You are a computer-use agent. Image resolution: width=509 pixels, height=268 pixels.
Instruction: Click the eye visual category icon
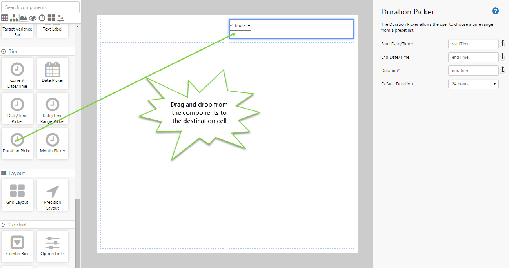pyautogui.click(x=33, y=18)
